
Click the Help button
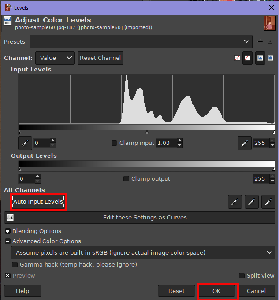point(22,291)
